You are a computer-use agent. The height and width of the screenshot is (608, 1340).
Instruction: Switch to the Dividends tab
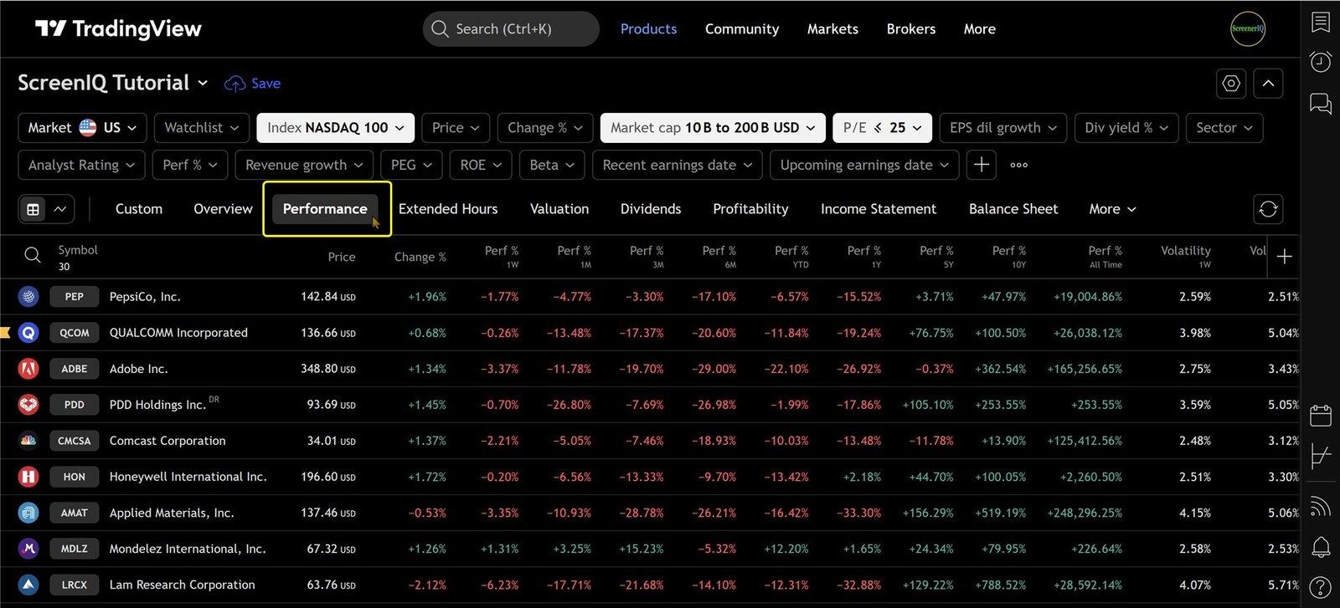651,209
